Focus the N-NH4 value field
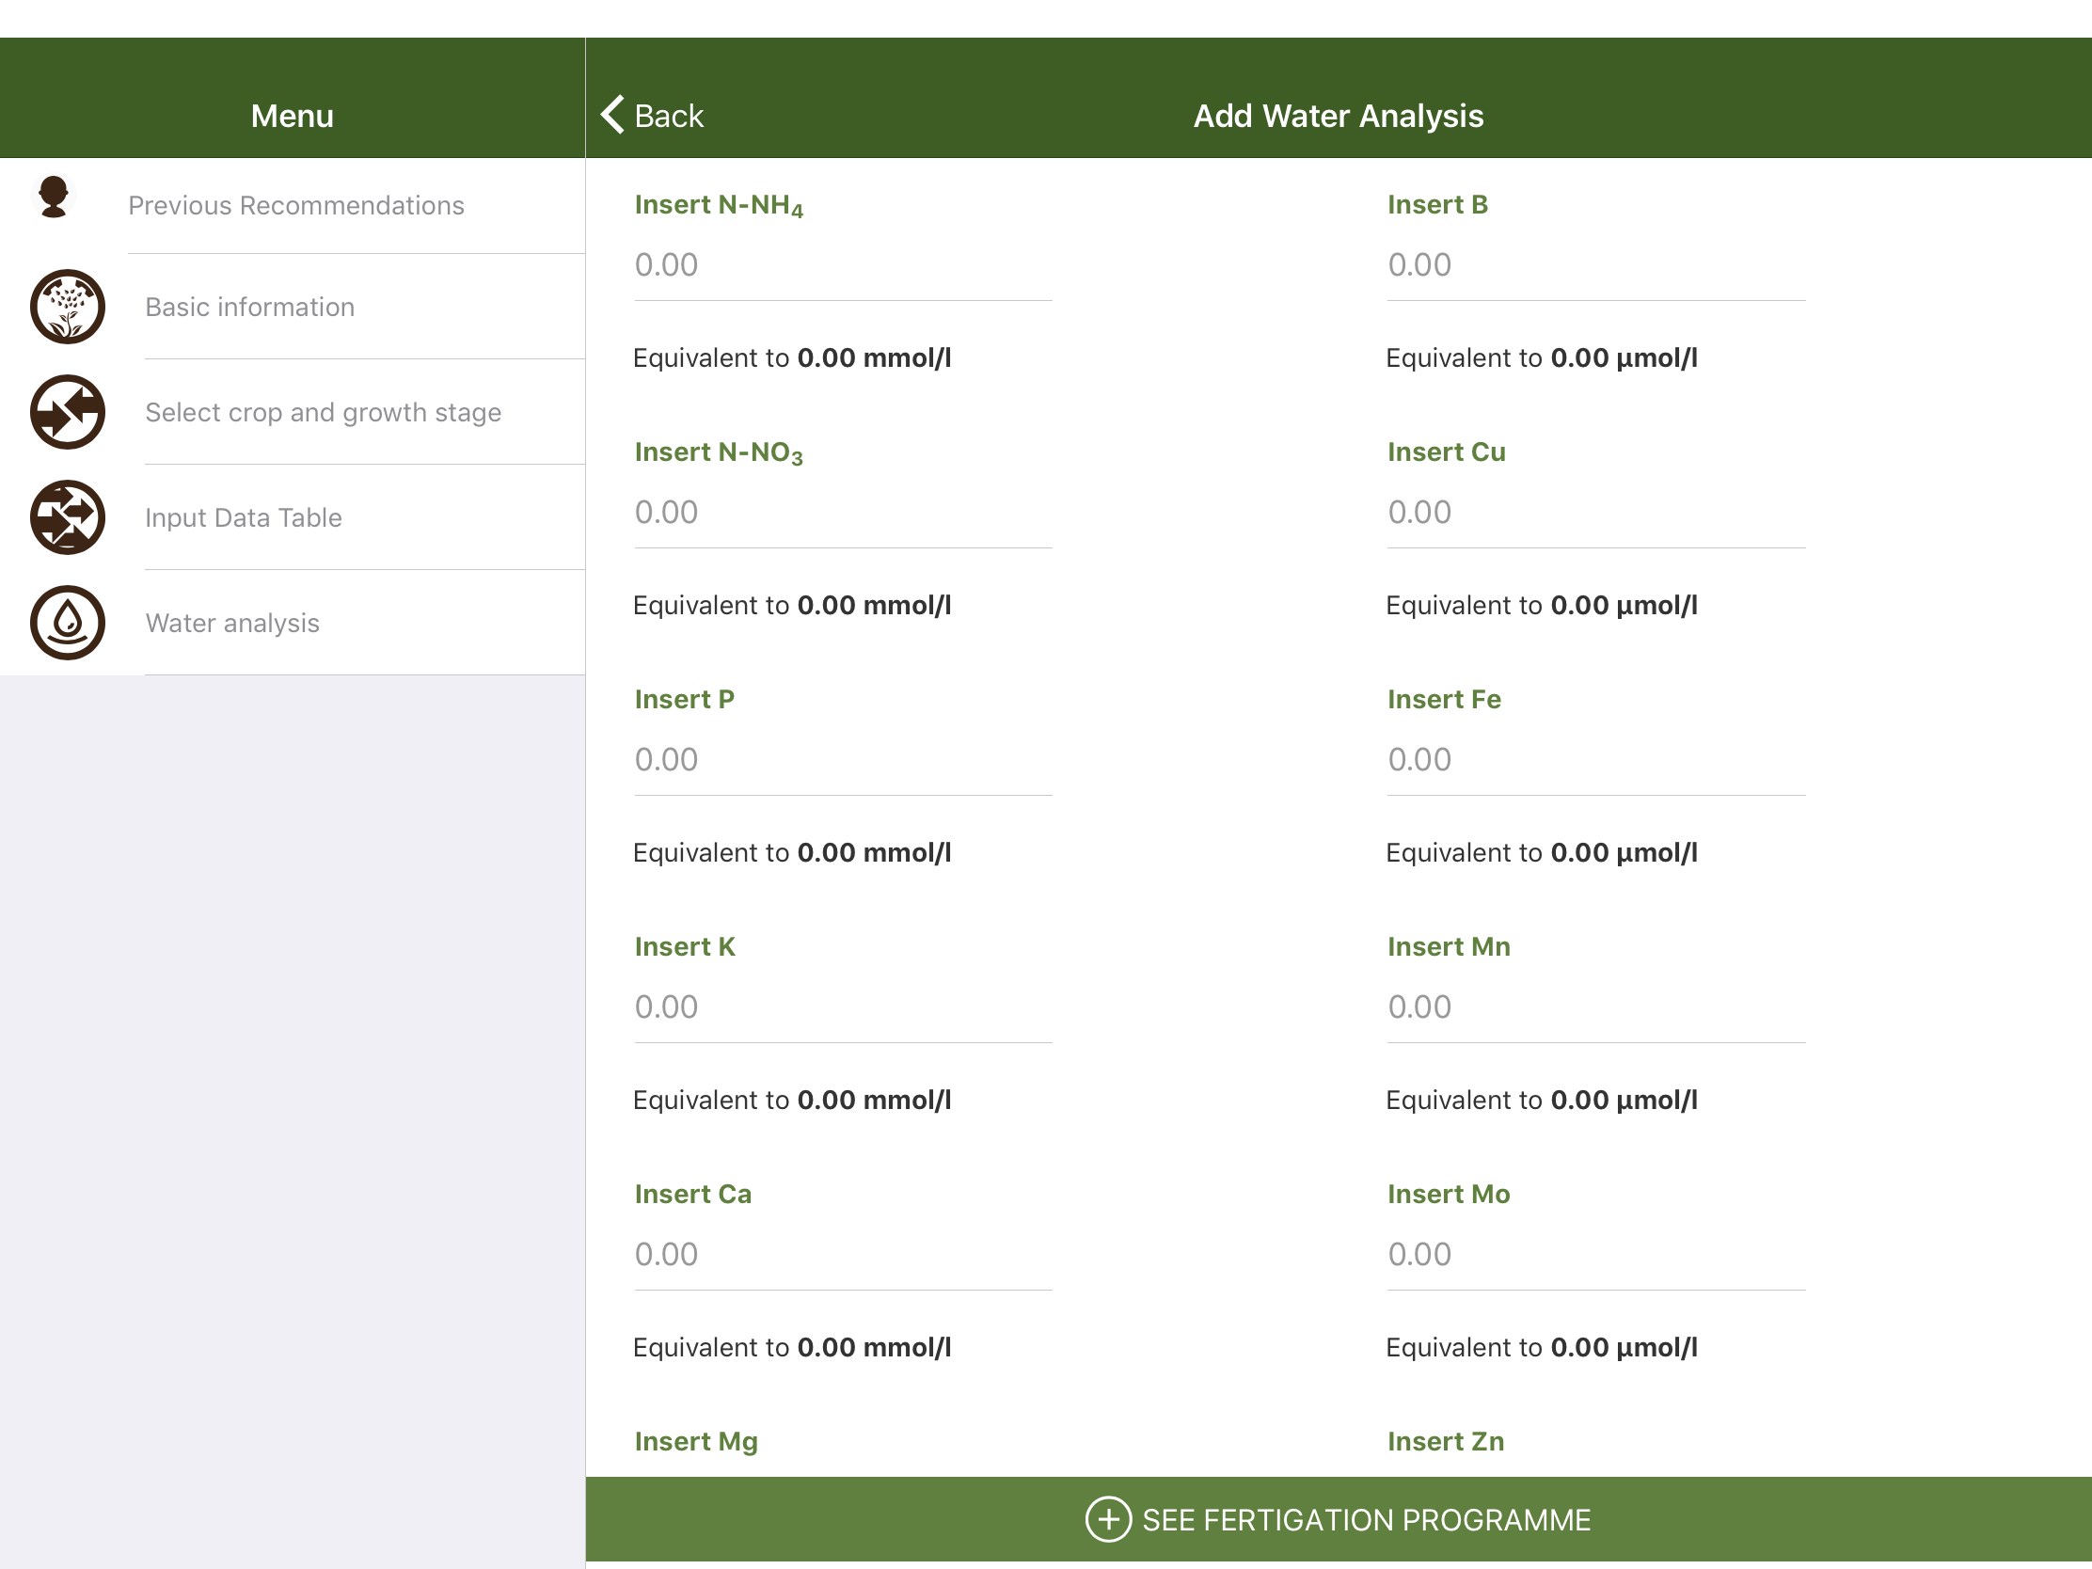The width and height of the screenshot is (2092, 1569). coord(842,265)
